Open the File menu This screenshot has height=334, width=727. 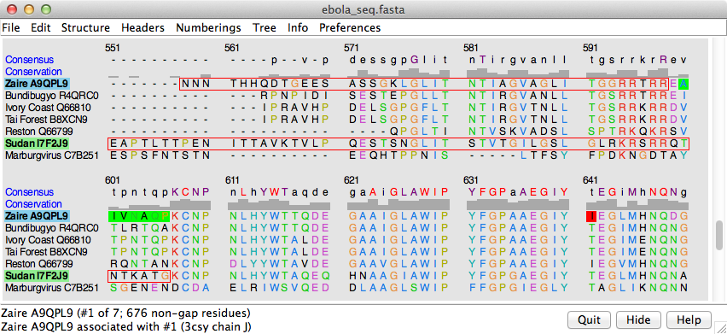tap(11, 28)
